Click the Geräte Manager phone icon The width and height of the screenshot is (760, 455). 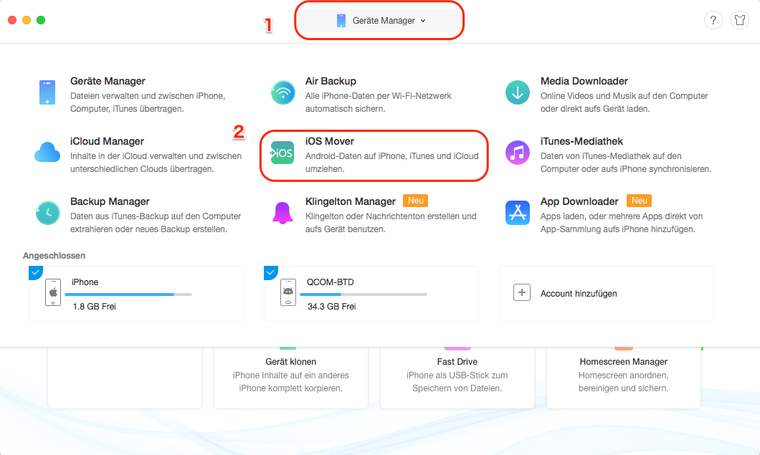click(47, 93)
